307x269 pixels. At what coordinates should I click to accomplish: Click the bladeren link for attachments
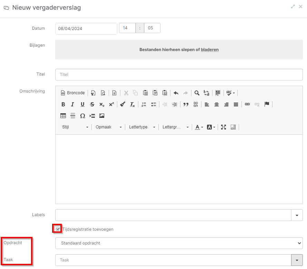210,50
